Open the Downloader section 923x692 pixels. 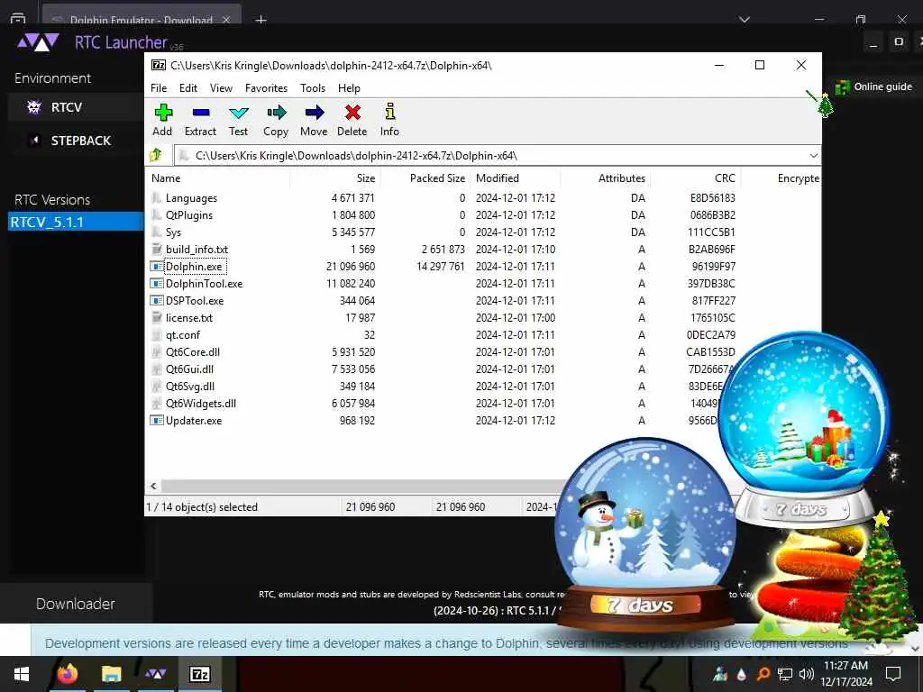point(76,604)
